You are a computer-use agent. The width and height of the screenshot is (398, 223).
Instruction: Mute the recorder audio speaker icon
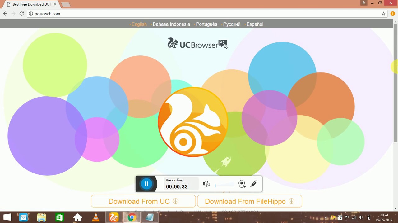point(206,184)
